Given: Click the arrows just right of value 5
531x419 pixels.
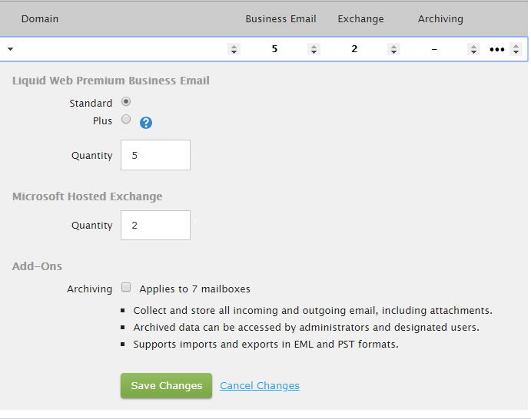Looking at the screenshot, I should [314, 49].
